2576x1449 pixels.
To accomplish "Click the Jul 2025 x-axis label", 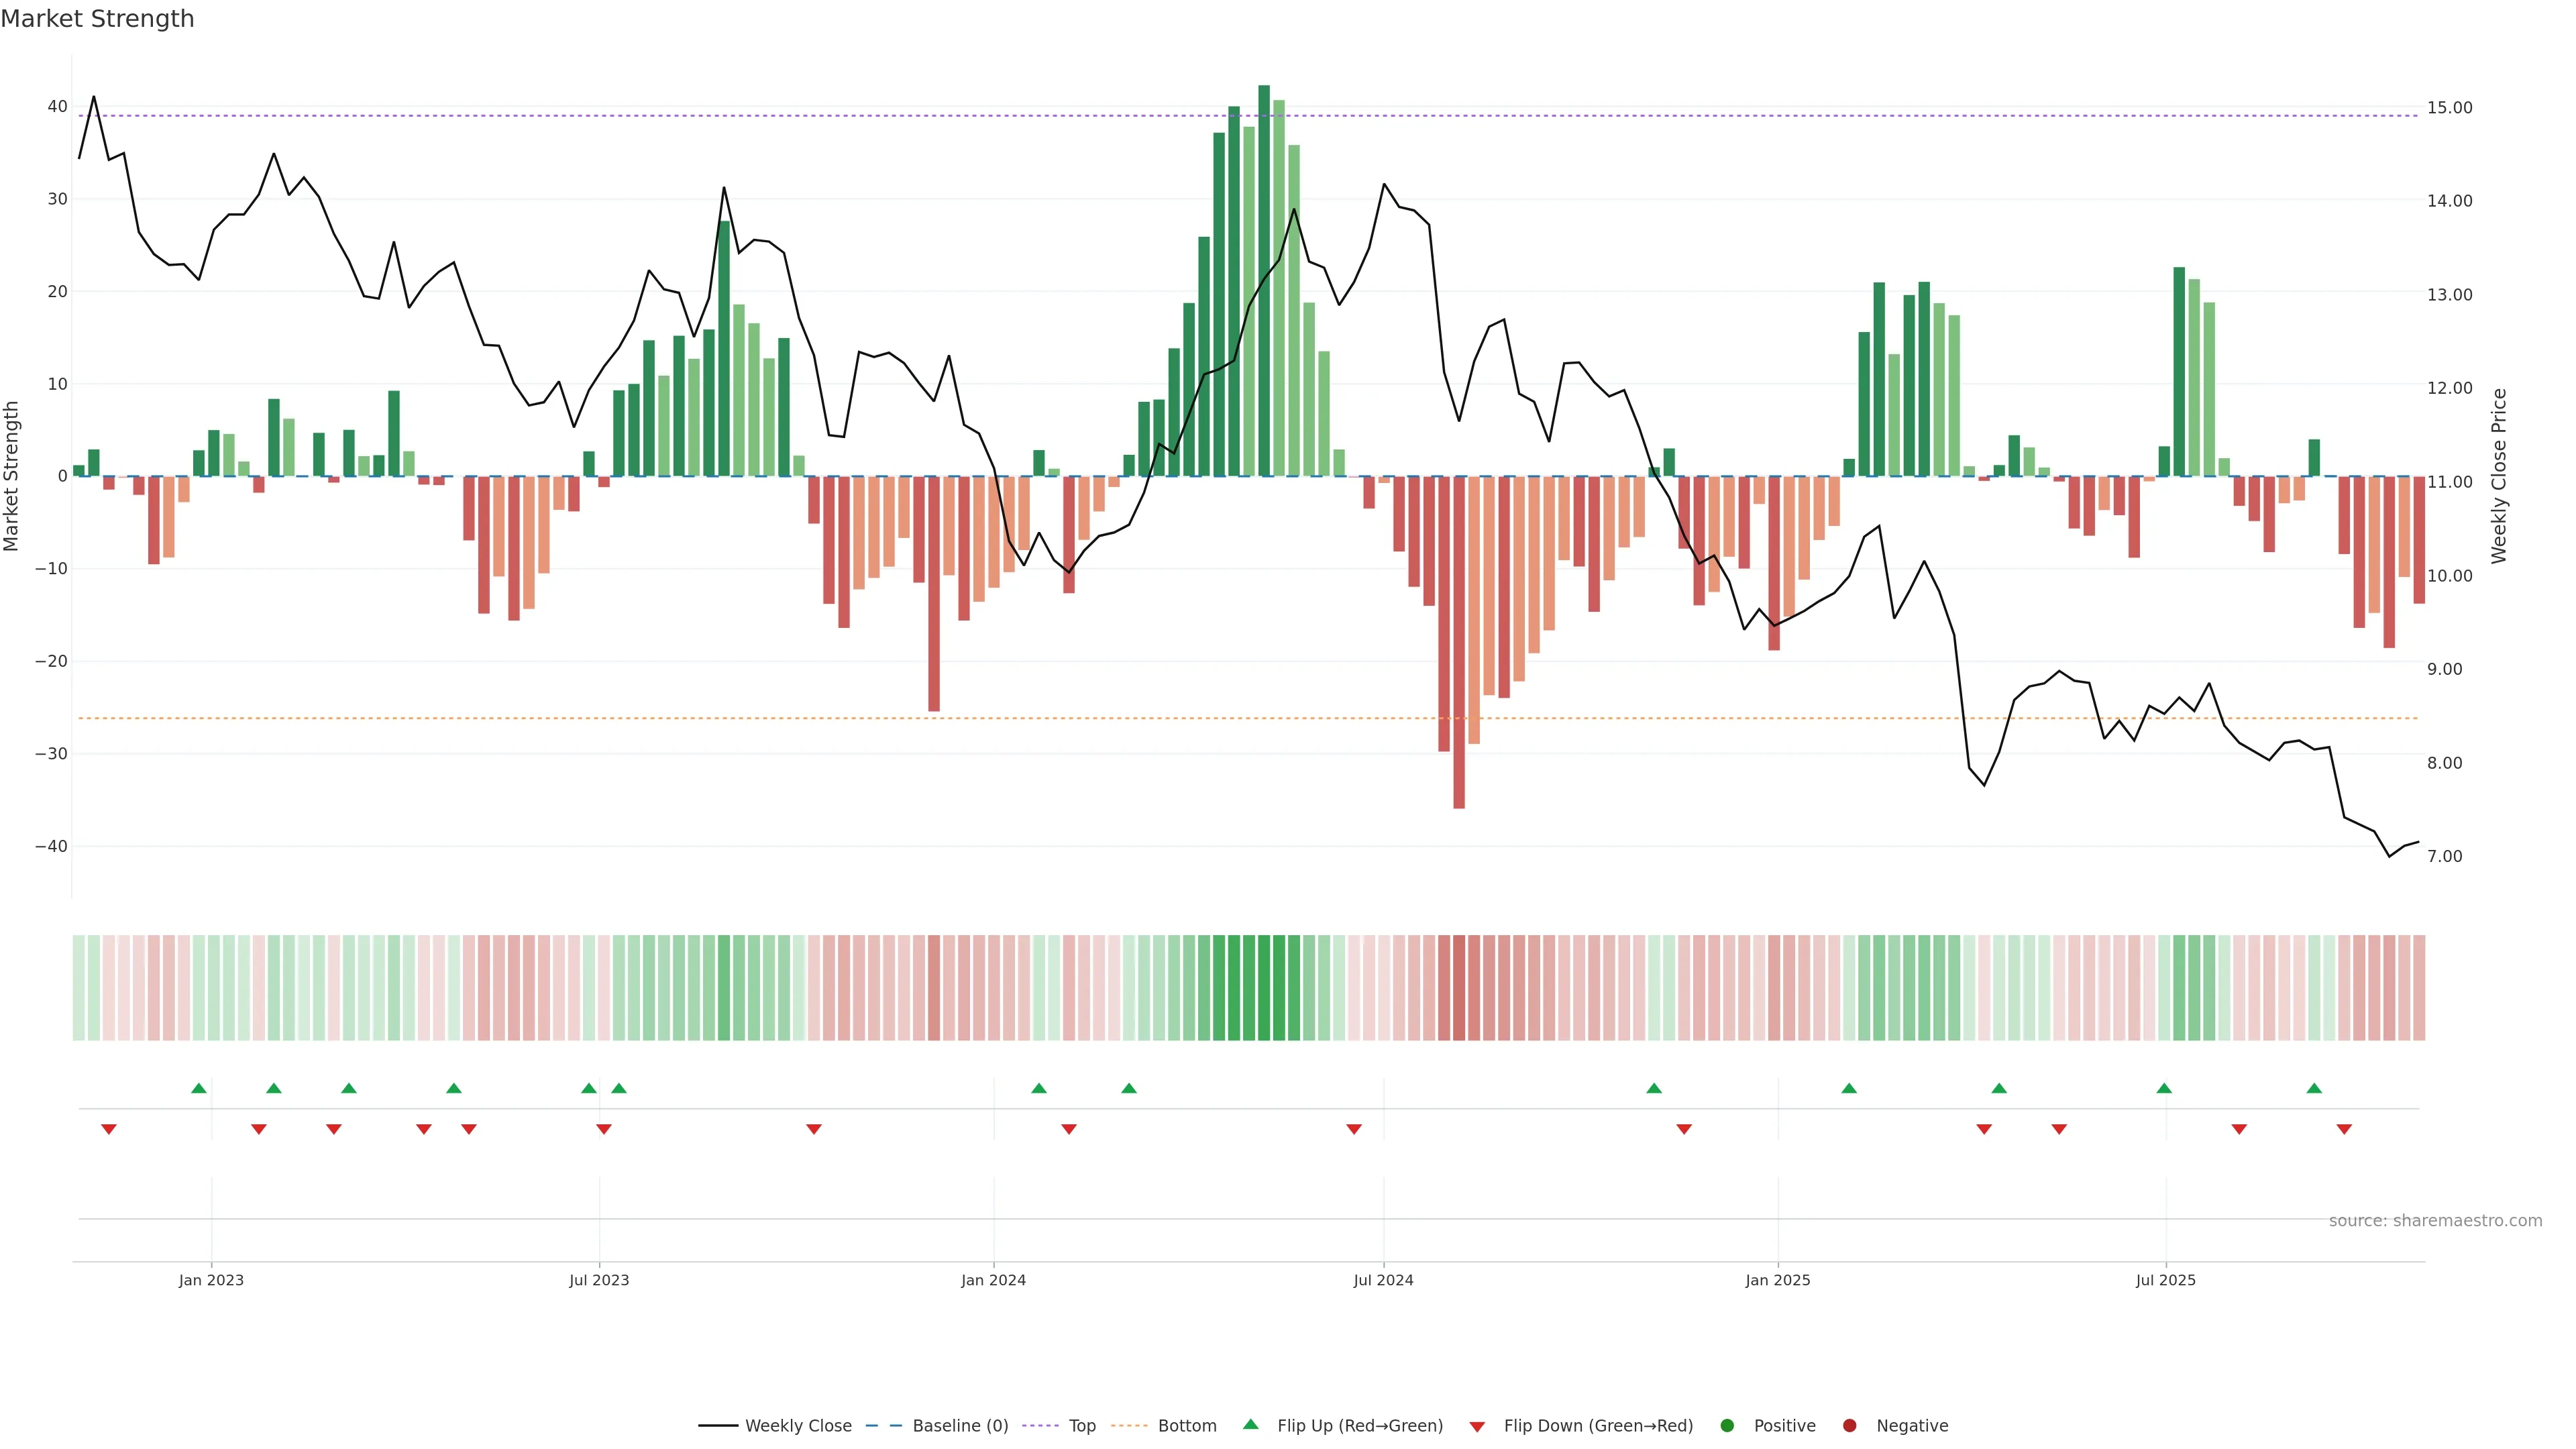I will [2165, 1280].
